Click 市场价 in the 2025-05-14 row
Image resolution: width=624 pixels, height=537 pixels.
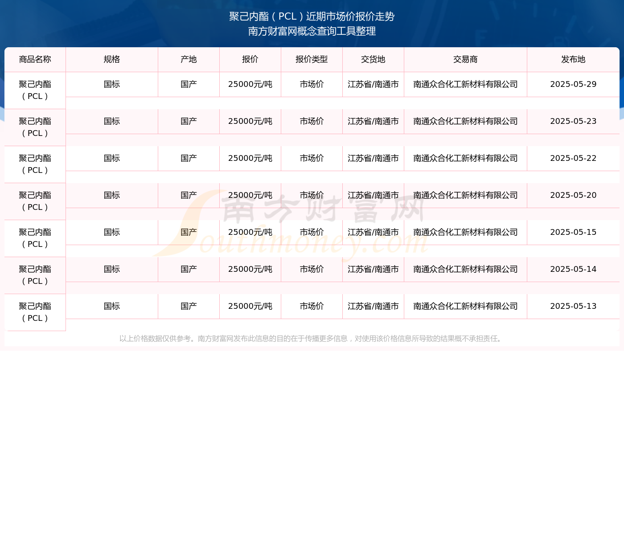pos(312,269)
